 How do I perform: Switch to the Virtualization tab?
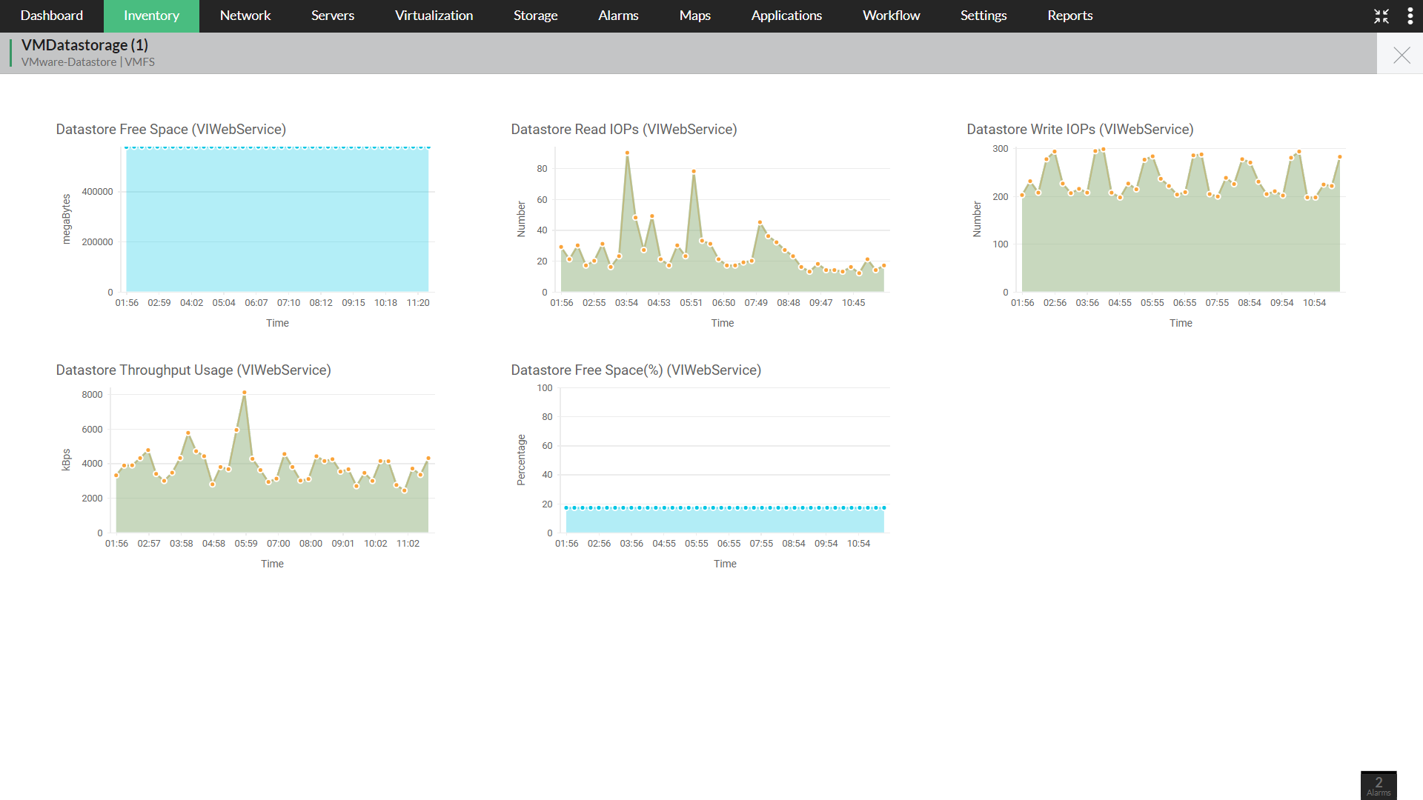point(434,16)
